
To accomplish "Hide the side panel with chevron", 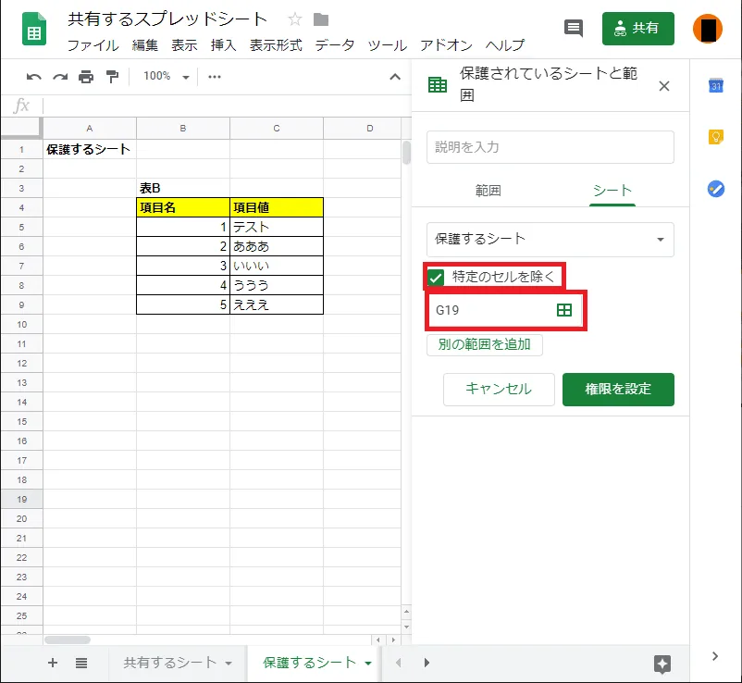I will coord(715,656).
